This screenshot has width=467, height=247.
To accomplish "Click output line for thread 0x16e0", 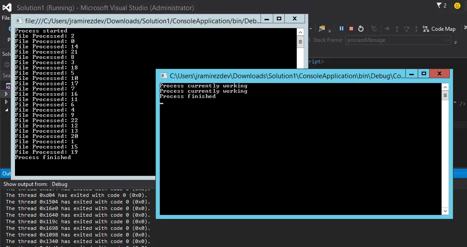I will pyautogui.click(x=78, y=208).
